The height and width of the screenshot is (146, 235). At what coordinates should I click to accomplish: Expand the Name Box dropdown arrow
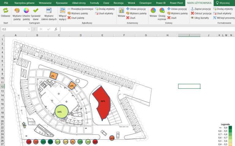pos(29,29)
